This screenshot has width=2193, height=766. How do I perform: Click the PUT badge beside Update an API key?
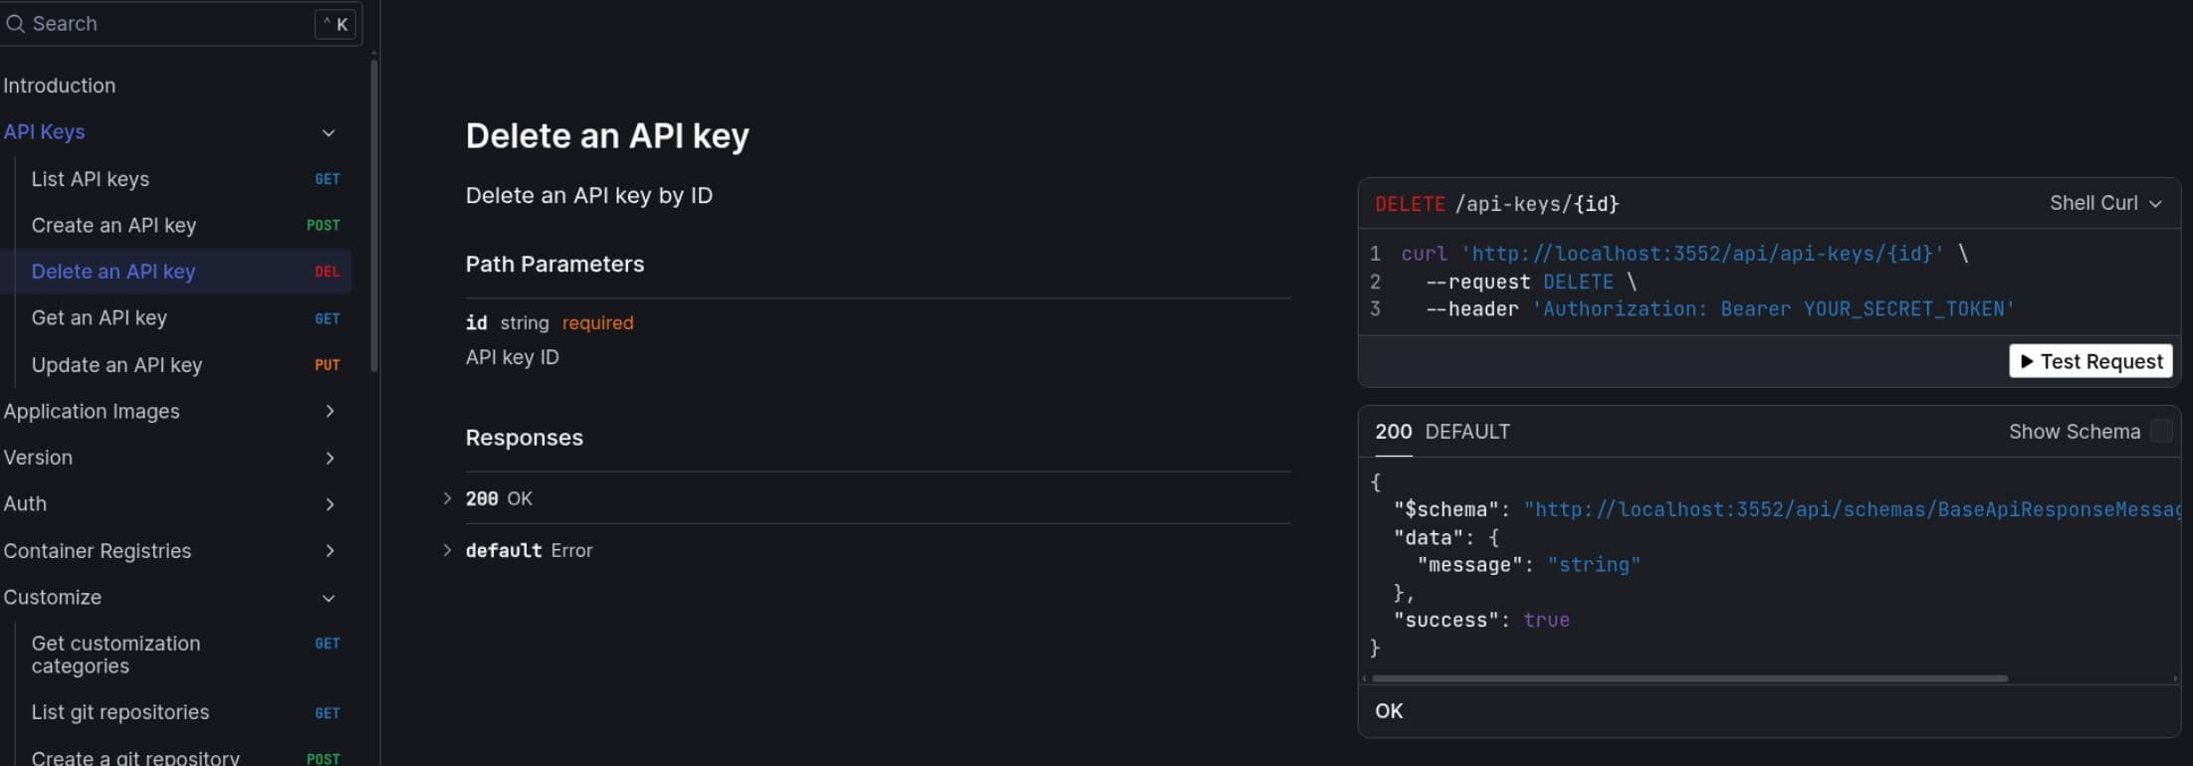(328, 365)
